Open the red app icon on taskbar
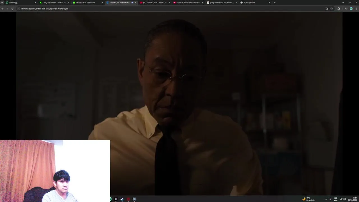 tap(128, 199)
